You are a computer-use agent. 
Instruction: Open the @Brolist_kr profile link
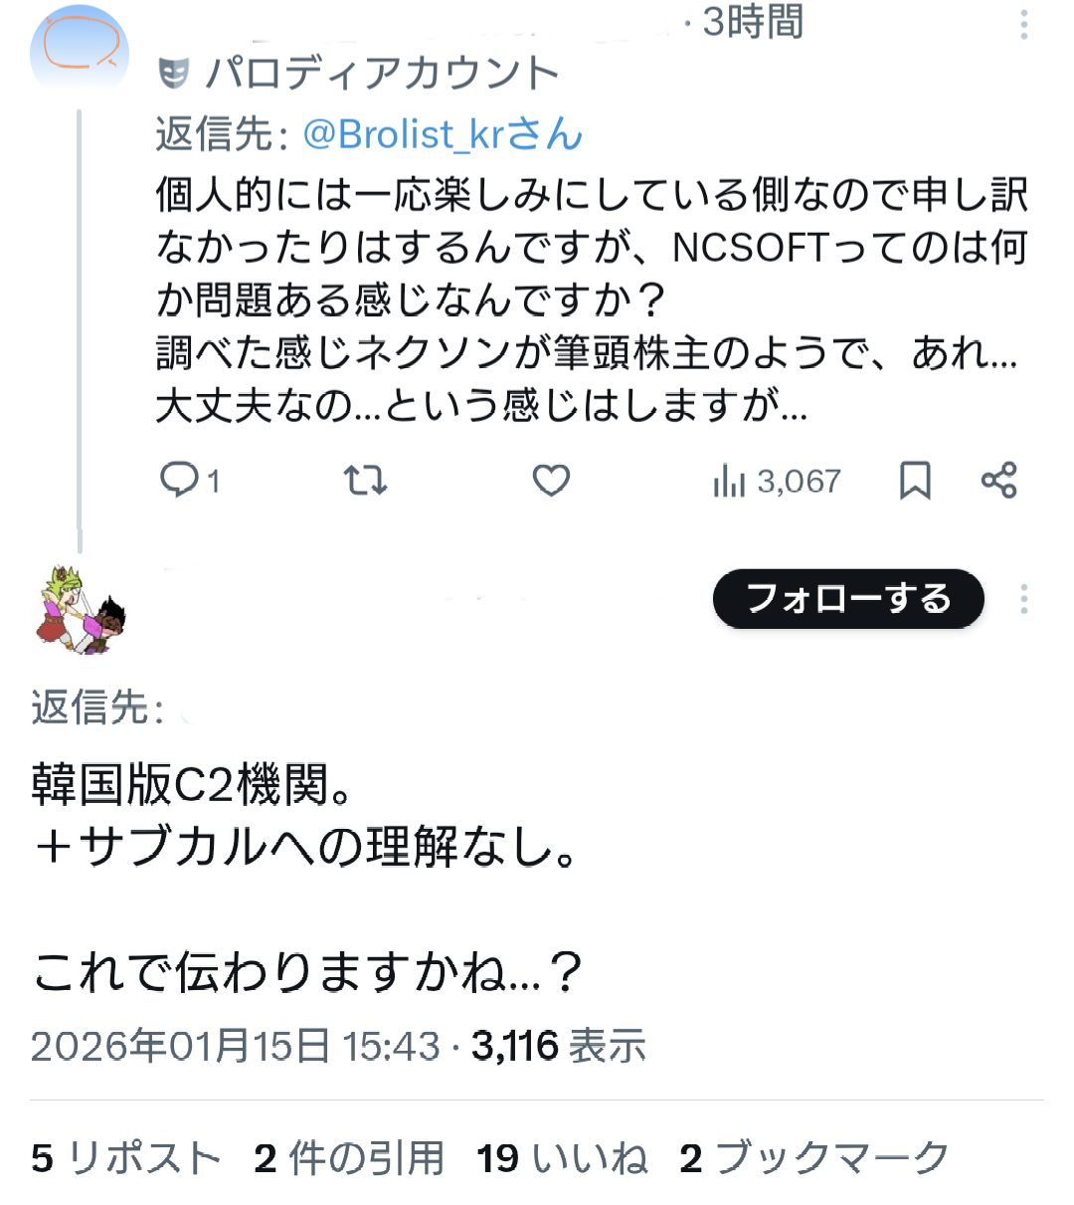[x=443, y=134]
